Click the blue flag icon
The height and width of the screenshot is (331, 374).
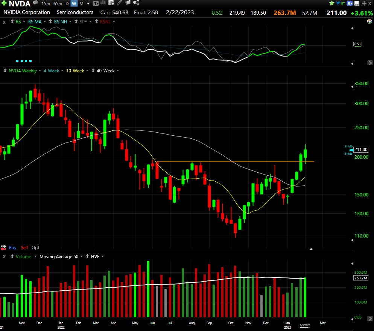[x=338, y=3]
